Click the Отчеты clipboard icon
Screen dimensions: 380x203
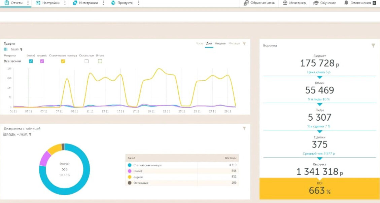pos(7,3)
